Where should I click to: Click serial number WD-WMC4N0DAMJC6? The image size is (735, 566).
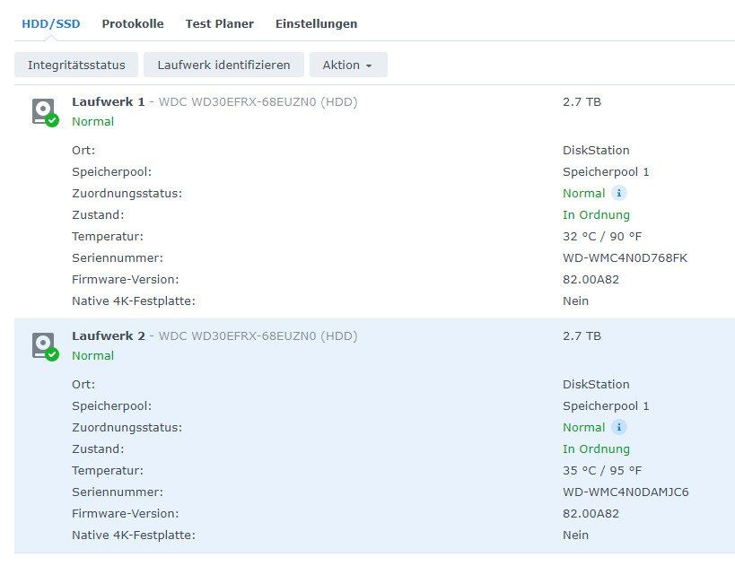pyautogui.click(x=626, y=492)
